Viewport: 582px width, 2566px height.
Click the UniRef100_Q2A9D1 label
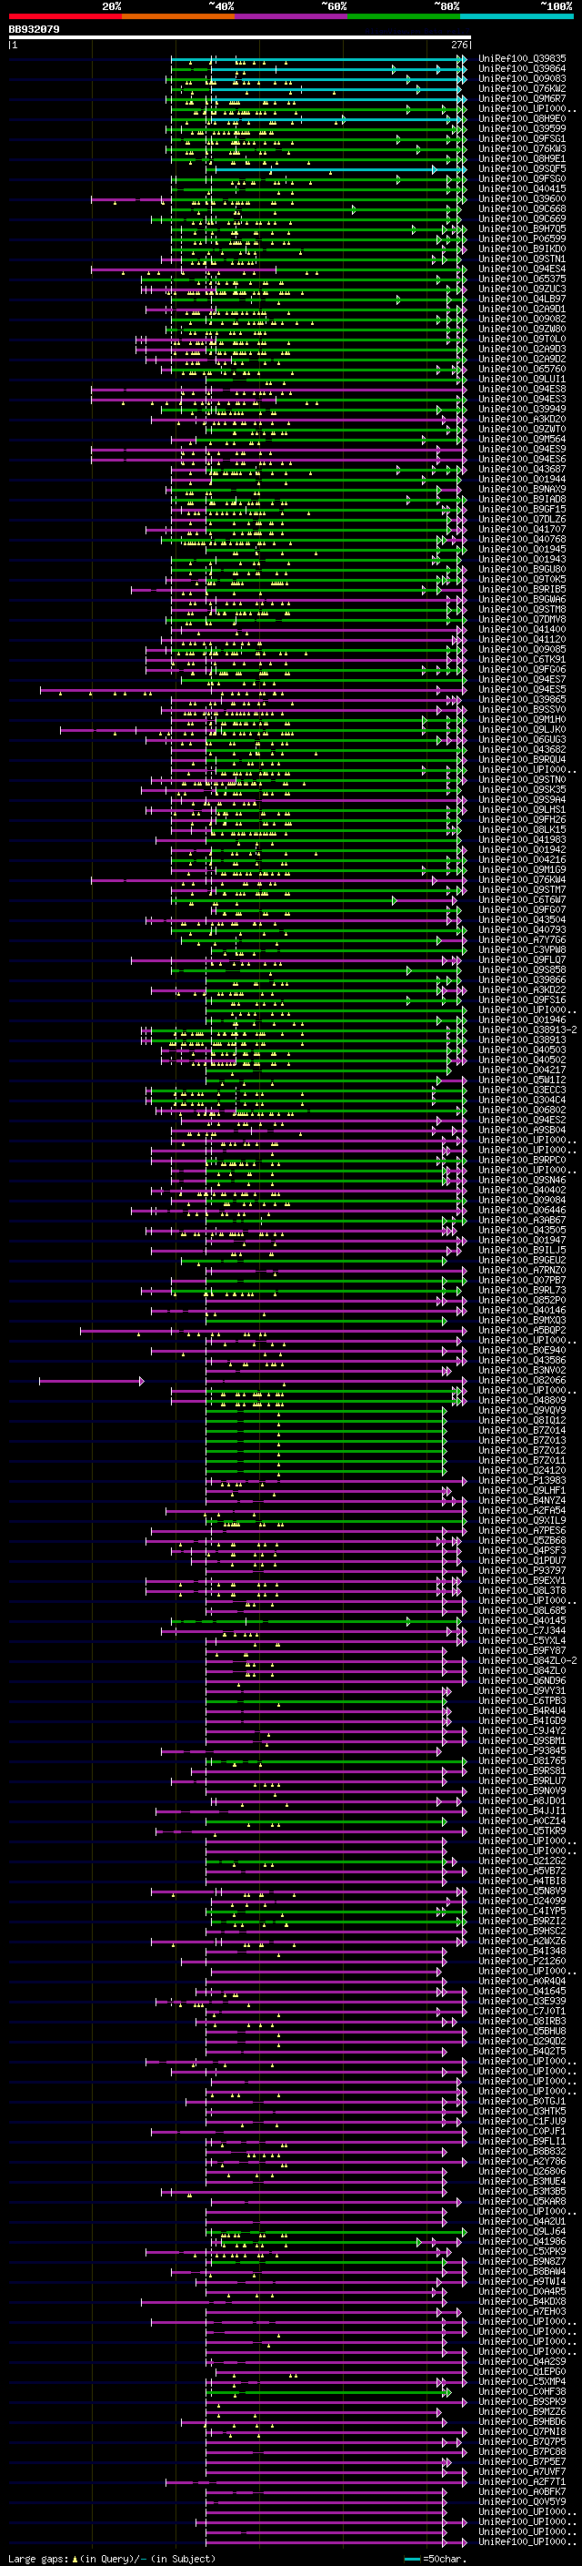[x=522, y=309]
